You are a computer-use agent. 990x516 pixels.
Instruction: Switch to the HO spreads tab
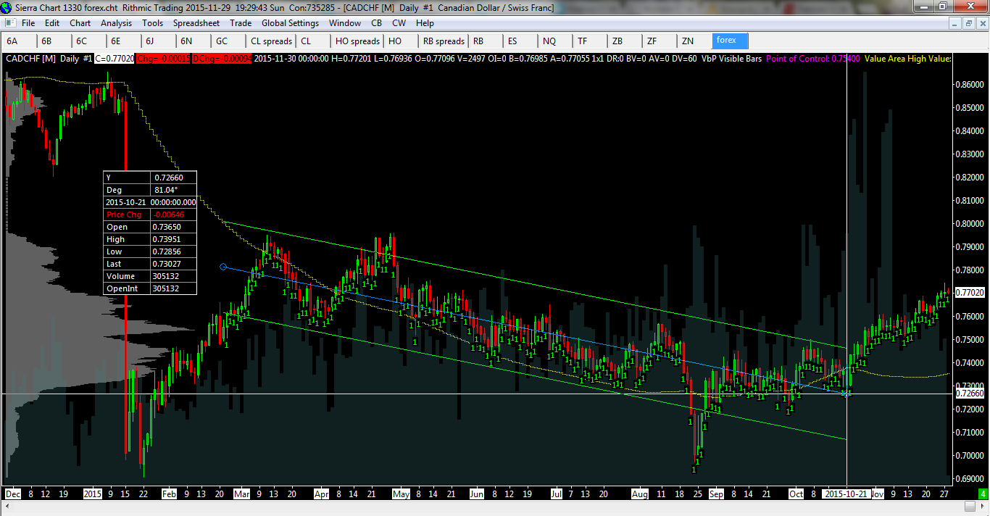[x=357, y=41]
